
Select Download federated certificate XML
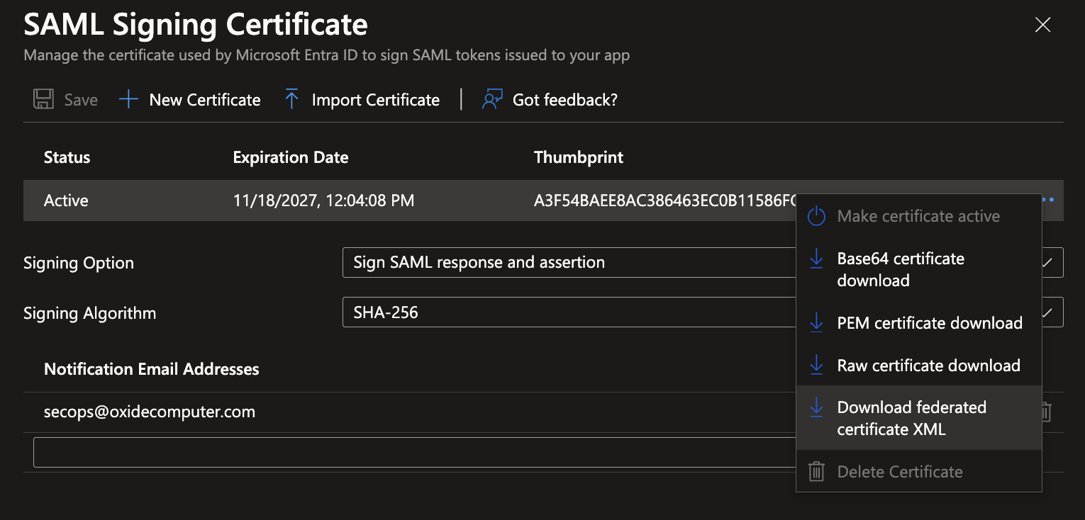click(911, 418)
